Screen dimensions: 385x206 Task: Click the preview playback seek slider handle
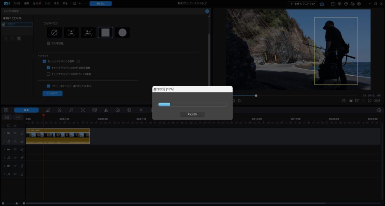click(x=256, y=96)
